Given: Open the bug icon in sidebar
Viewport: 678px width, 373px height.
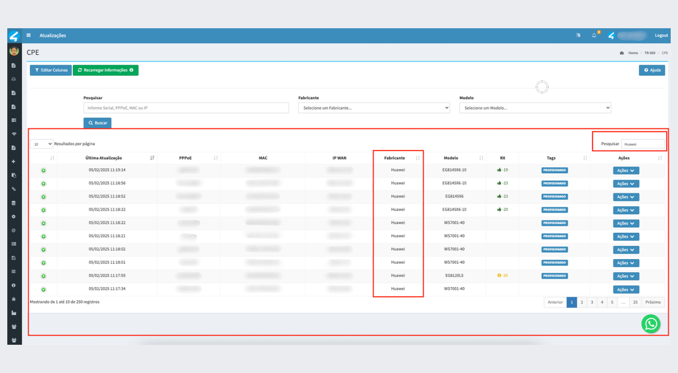Looking at the screenshot, I should pyautogui.click(x=14, y=299).
